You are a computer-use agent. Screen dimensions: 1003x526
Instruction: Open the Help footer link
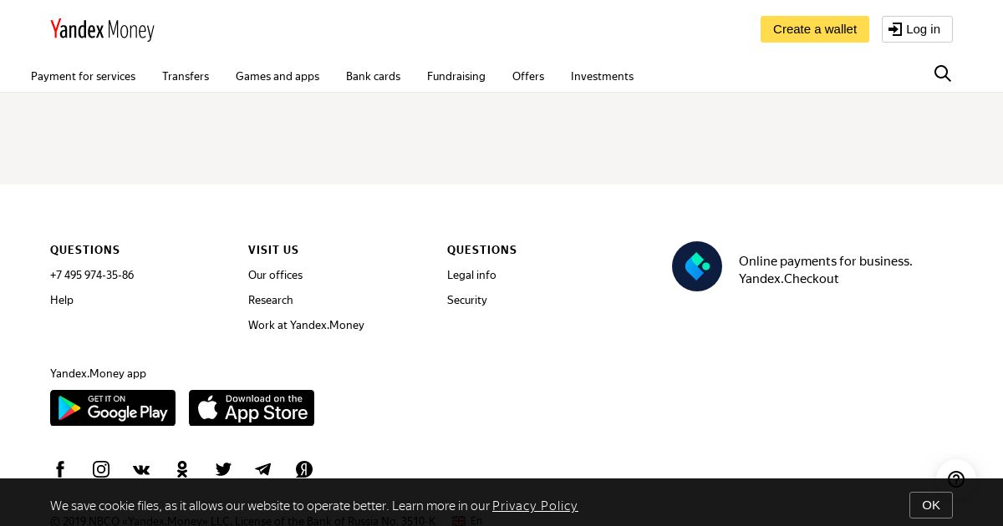62,300
